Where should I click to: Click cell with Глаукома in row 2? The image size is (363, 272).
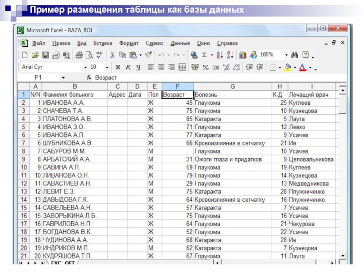coord(232,103)
